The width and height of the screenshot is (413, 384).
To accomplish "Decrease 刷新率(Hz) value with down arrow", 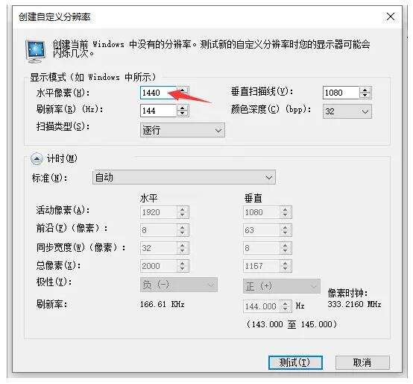I will pos(182,114).
